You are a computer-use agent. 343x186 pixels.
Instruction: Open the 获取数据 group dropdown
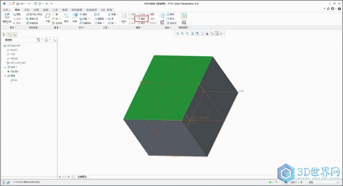(34, 27)
